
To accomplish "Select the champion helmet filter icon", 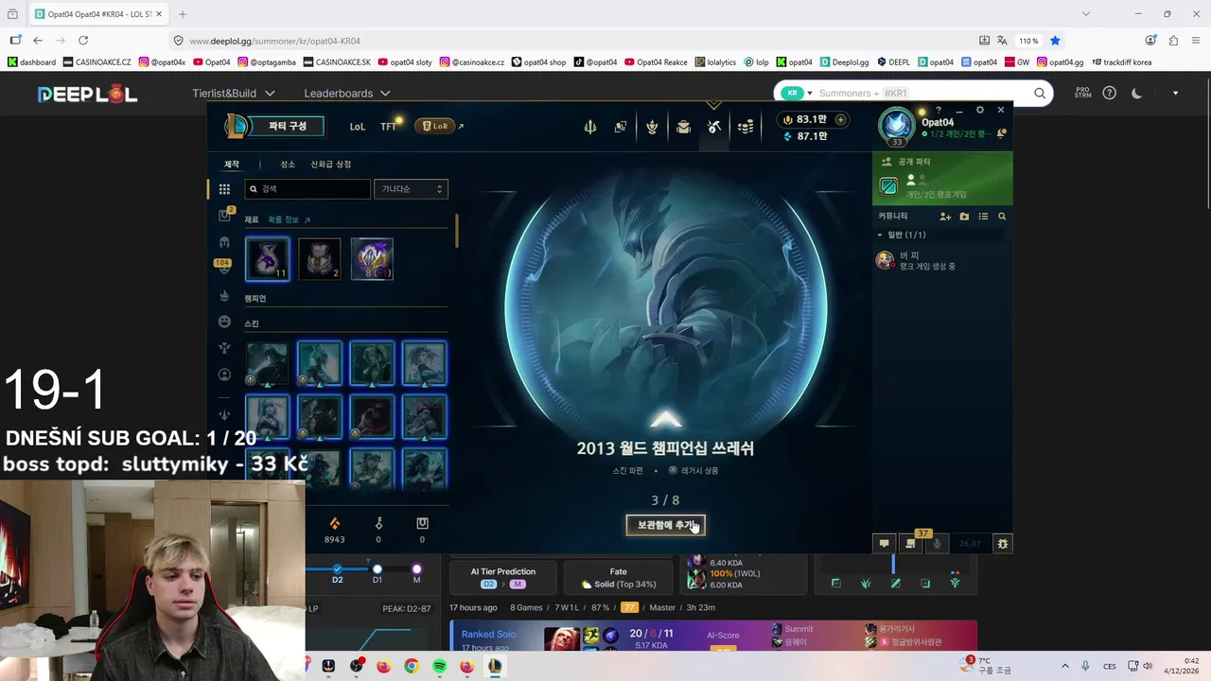I will click(224, 242).
